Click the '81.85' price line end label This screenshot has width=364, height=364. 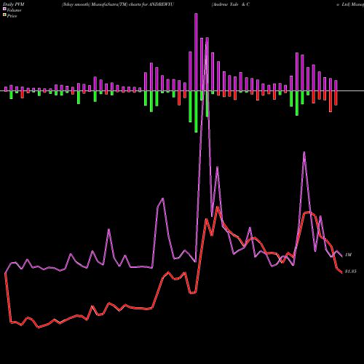pos(351,272)
